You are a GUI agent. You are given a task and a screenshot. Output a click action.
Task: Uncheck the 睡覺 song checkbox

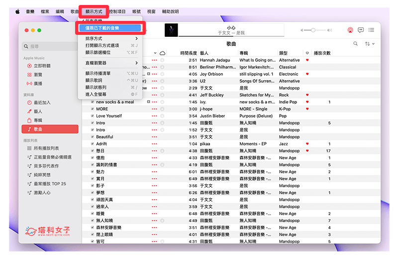pos(93,214)
